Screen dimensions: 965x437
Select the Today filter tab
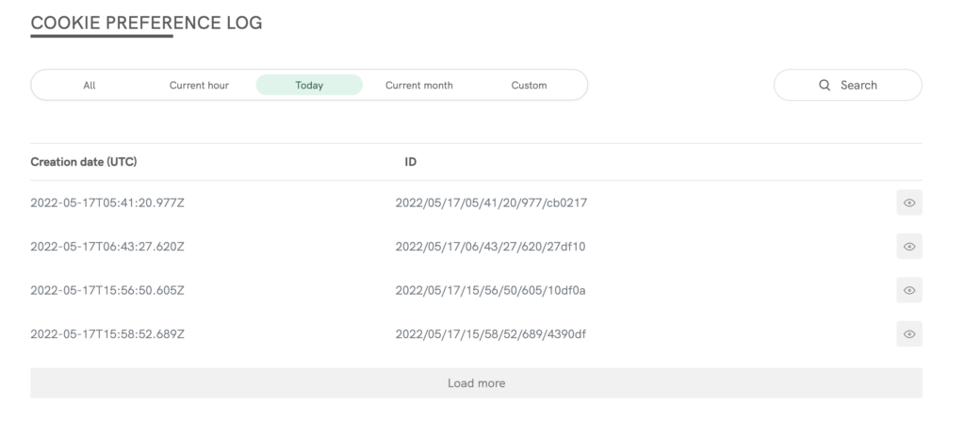tap(309, 85)
